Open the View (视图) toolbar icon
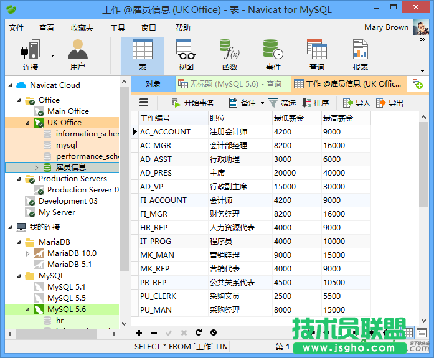Viewport: 434px width, 358px height. (186, 55)
